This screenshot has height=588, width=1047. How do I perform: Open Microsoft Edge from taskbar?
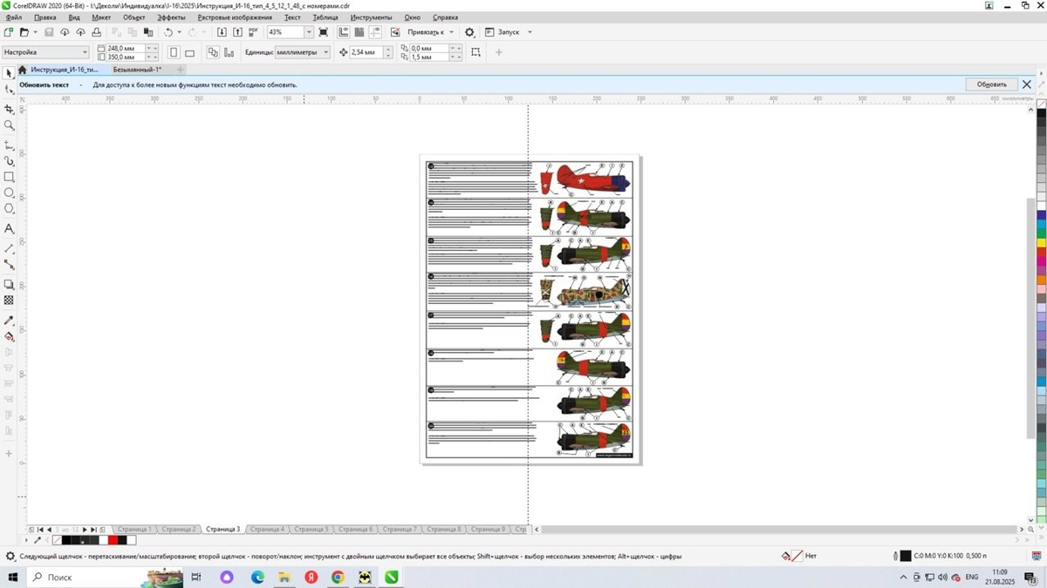click(258, 577)
